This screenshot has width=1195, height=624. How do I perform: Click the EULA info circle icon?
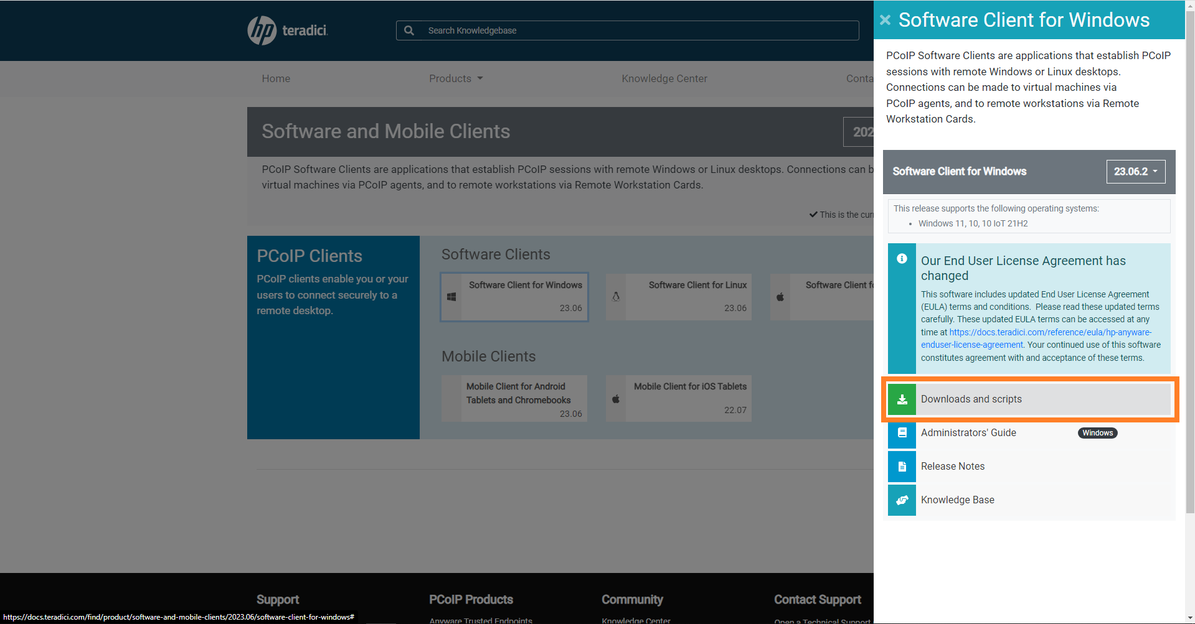902,259
